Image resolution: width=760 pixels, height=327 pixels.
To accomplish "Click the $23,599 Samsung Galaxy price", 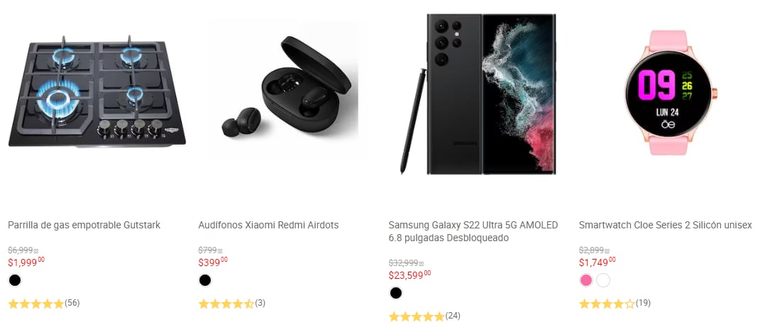I will (x=409, y=275).
